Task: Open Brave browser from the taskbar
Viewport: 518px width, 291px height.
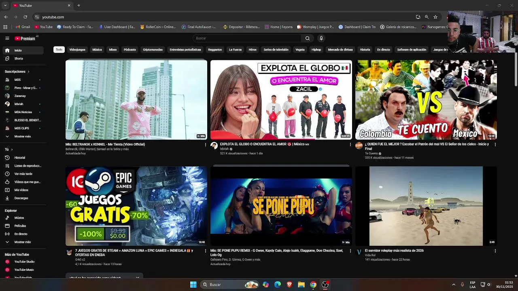Action: click(x=289, y=285)
